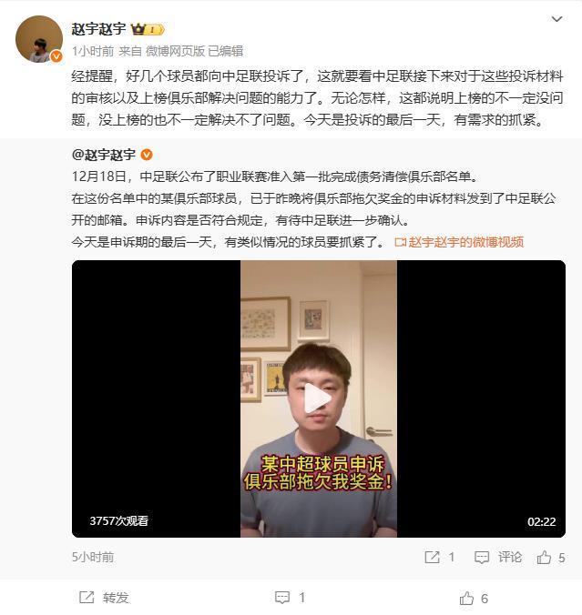Click the 赵宇赵宇 profile avatar
Image resolution: width=582 pixels, height=615 pixels.
(39, 39)
